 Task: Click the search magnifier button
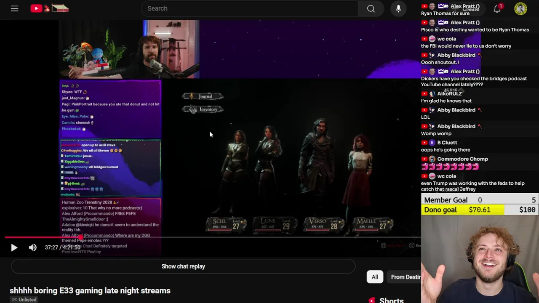(x=371, y=8)
